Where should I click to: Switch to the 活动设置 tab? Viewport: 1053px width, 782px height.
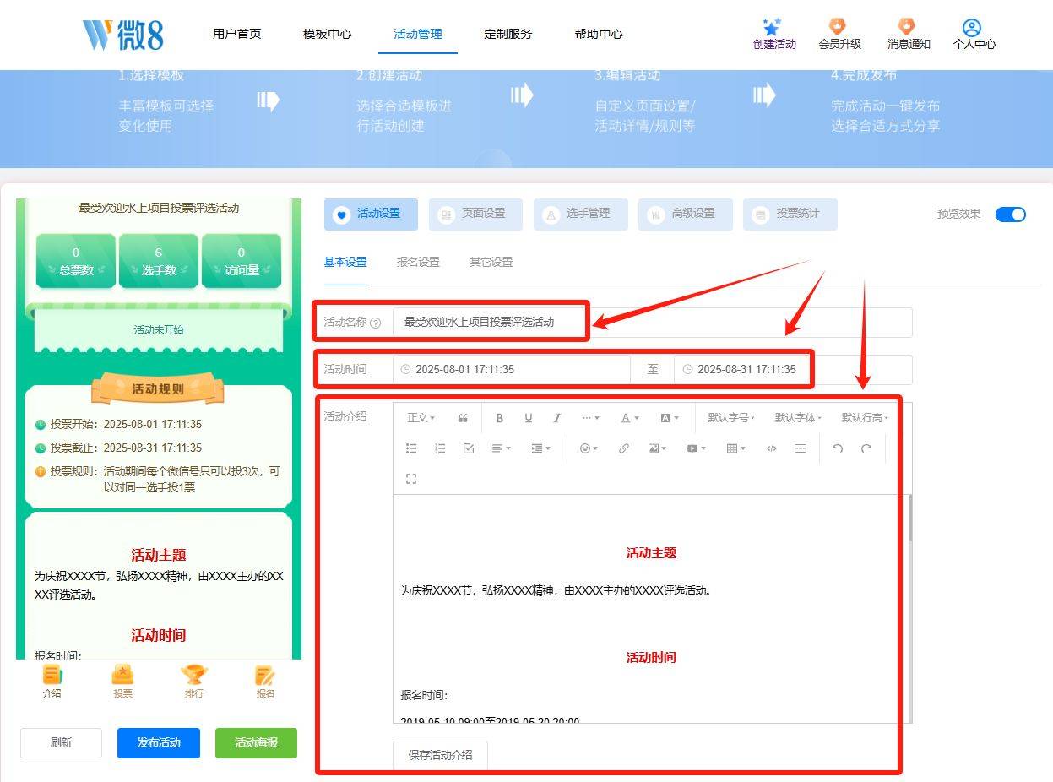(371, 215)
